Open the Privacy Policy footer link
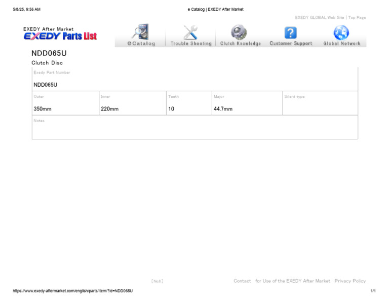This screenshot has width=389, height=301. click(350, 281)
